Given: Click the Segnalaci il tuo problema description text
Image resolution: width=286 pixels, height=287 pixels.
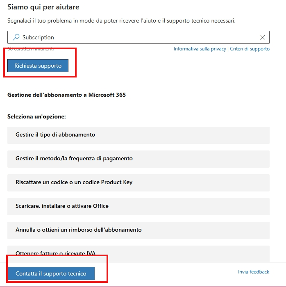Looking at the screenshot, I should pyautogui.click(x=121, y=20).
